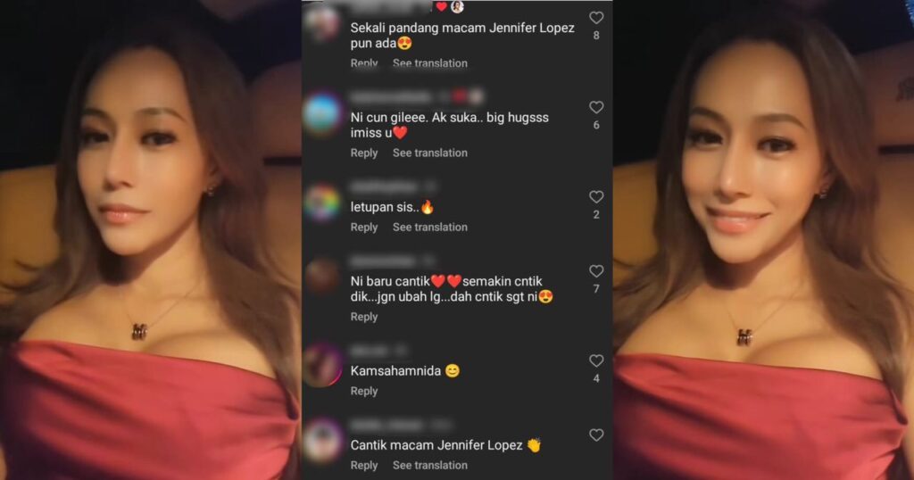This screenshot has width=914, height=480.
Task: Reply to the 'Ni baru cantik' comment
Action: tap(364, 317)
